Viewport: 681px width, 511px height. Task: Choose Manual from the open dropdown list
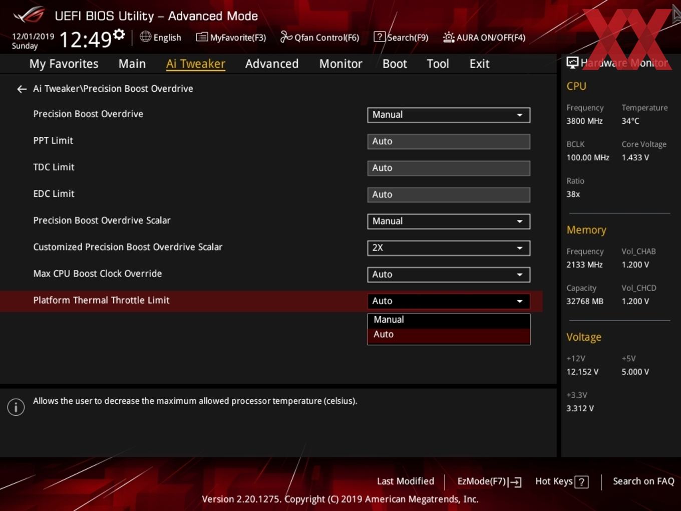449,320
